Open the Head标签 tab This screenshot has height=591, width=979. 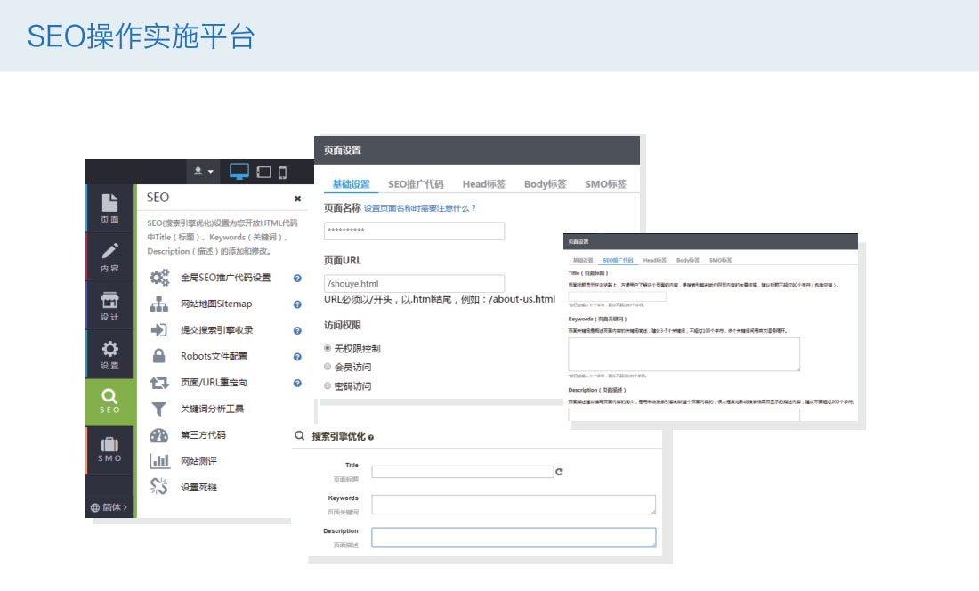point(483,184)
